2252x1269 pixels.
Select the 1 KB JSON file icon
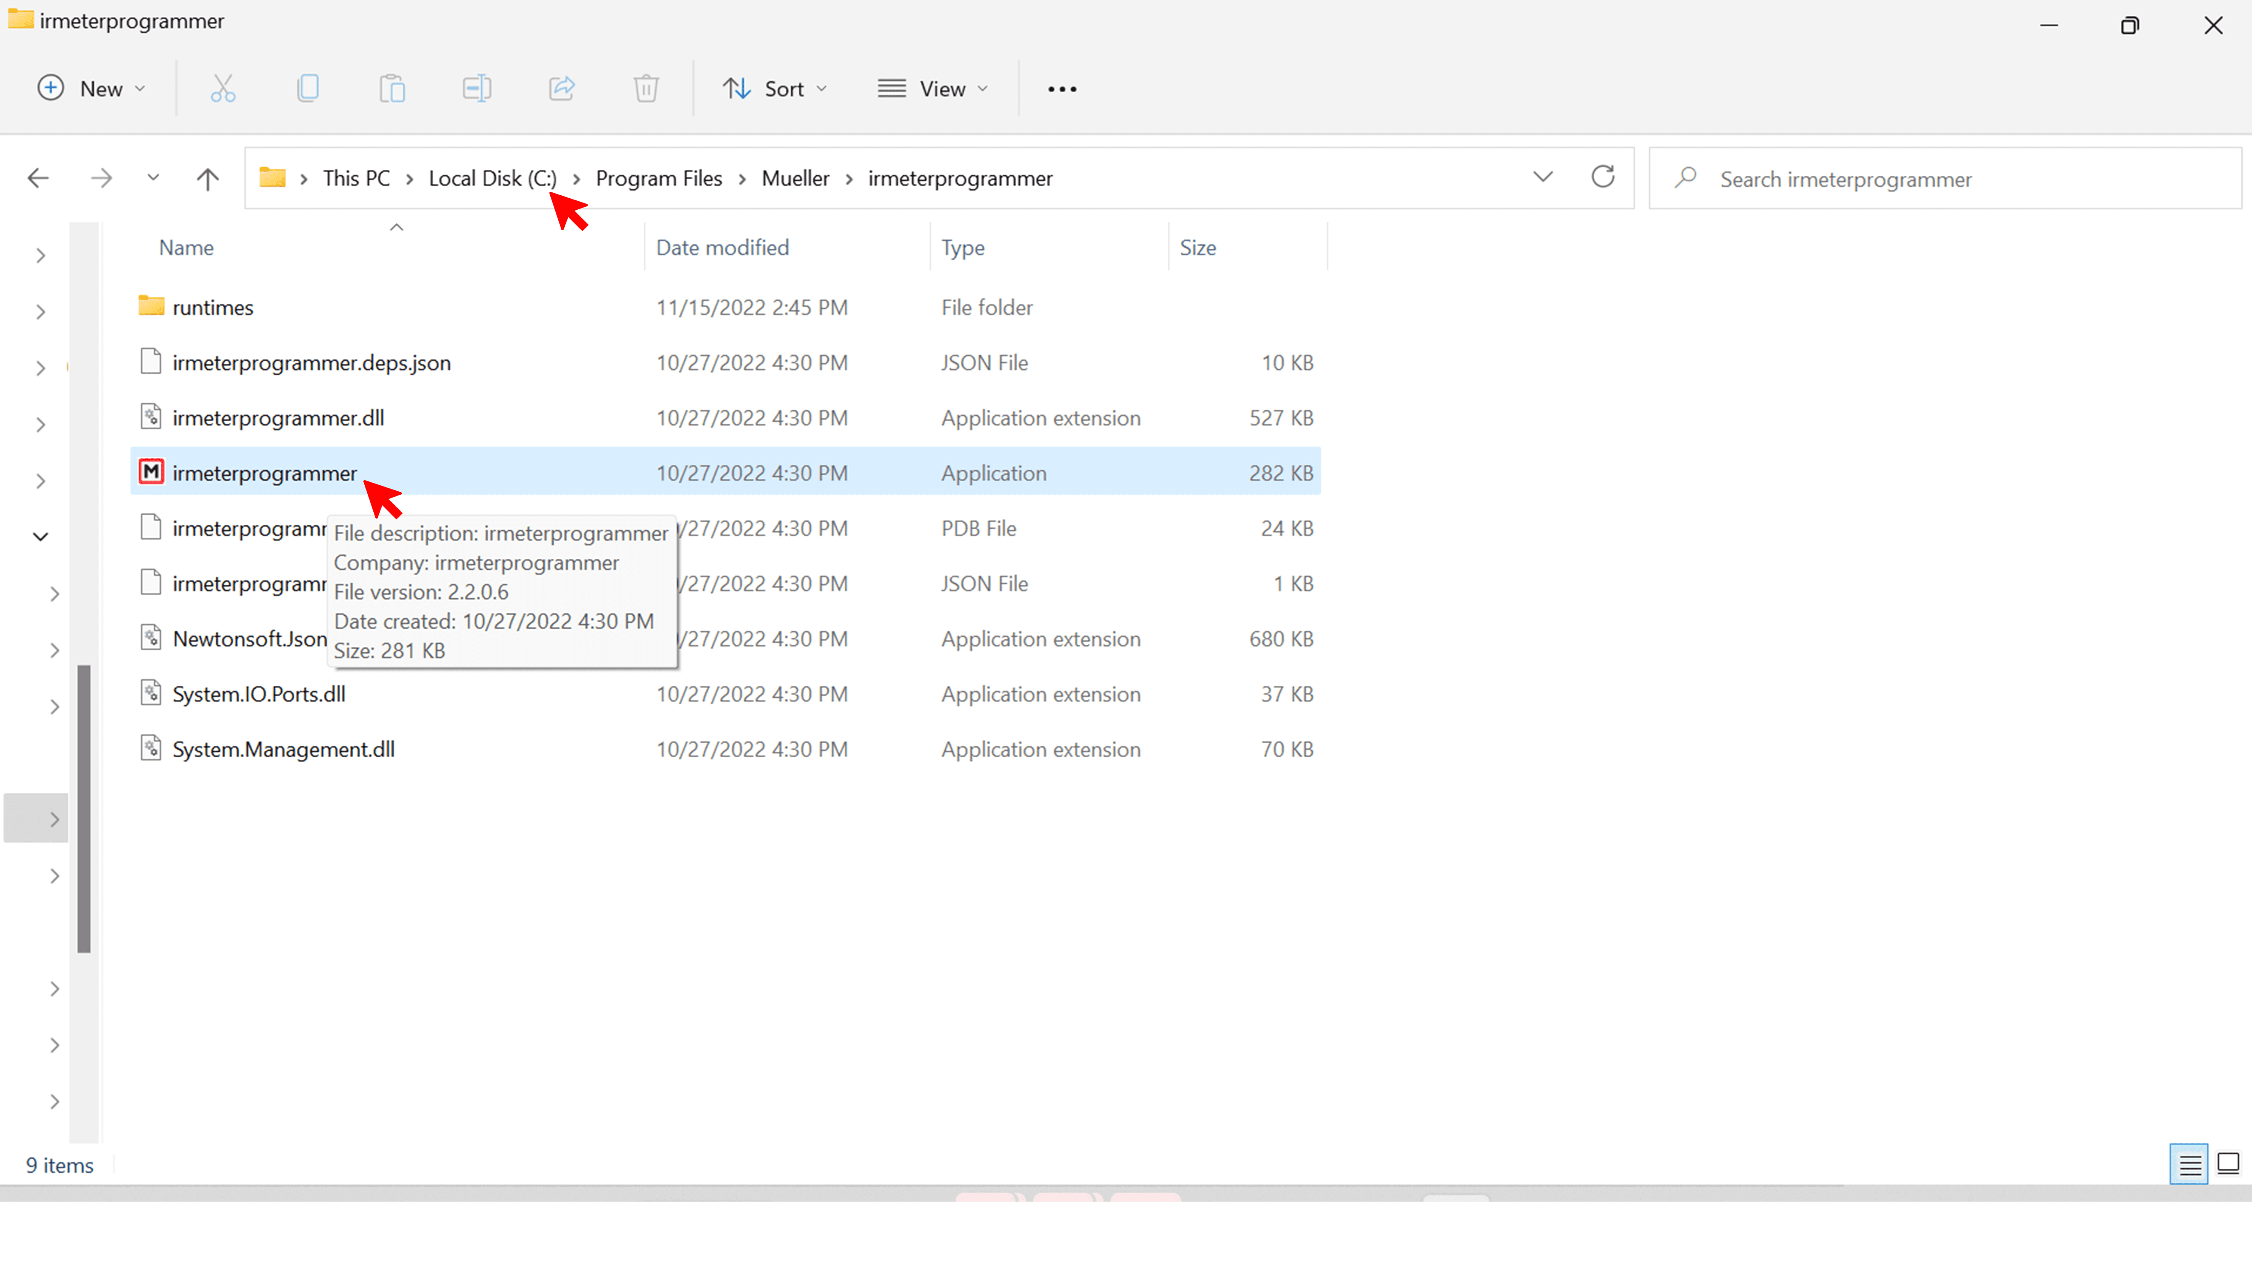151,582
